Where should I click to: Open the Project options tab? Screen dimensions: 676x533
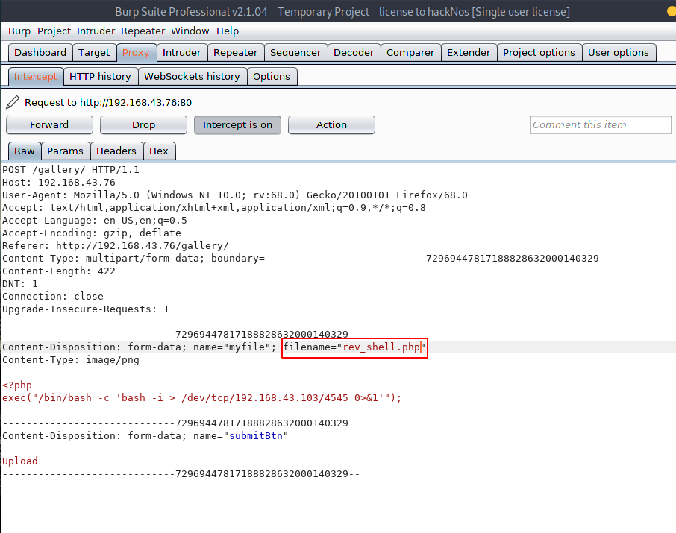539,53
